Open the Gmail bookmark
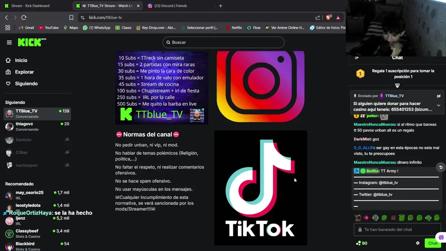Image resolution: width=446 pixels, height=251 pixels. (26, 28)
